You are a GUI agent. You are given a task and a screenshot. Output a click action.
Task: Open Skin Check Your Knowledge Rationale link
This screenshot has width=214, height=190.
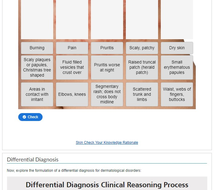click(x=107, y=143)
